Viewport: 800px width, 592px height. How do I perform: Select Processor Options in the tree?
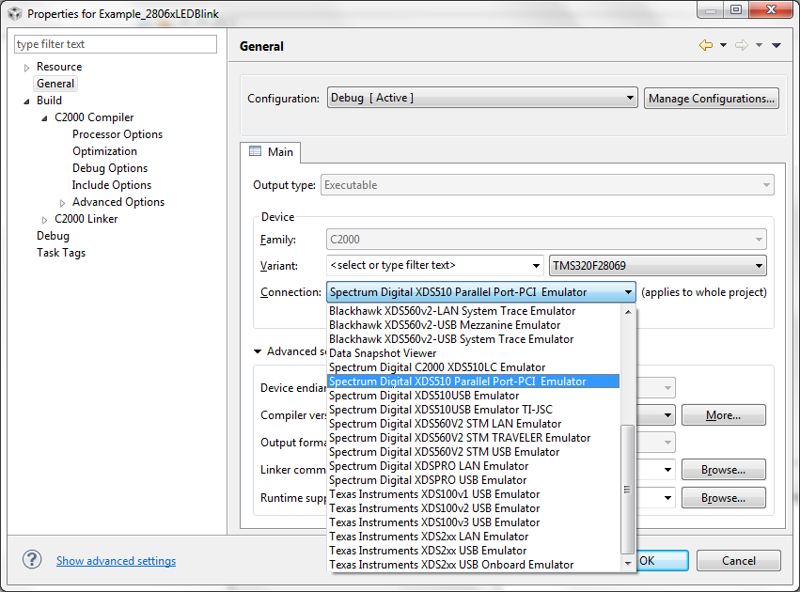click(x=118, y=134)
